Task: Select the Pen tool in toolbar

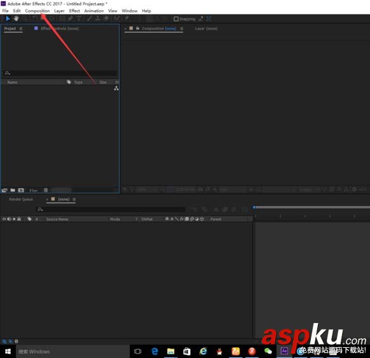Action: [x=71, y=18]
